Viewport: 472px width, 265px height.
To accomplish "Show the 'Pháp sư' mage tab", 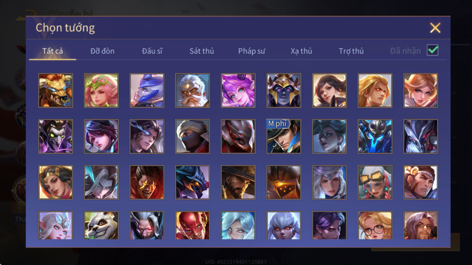I will pyautogui.click(x=252, y=51).
